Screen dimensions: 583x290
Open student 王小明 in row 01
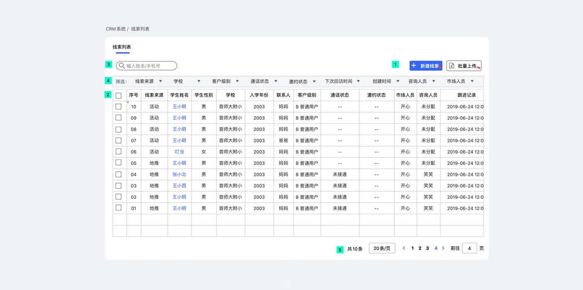pyautogui.click(x=179, y=208)
